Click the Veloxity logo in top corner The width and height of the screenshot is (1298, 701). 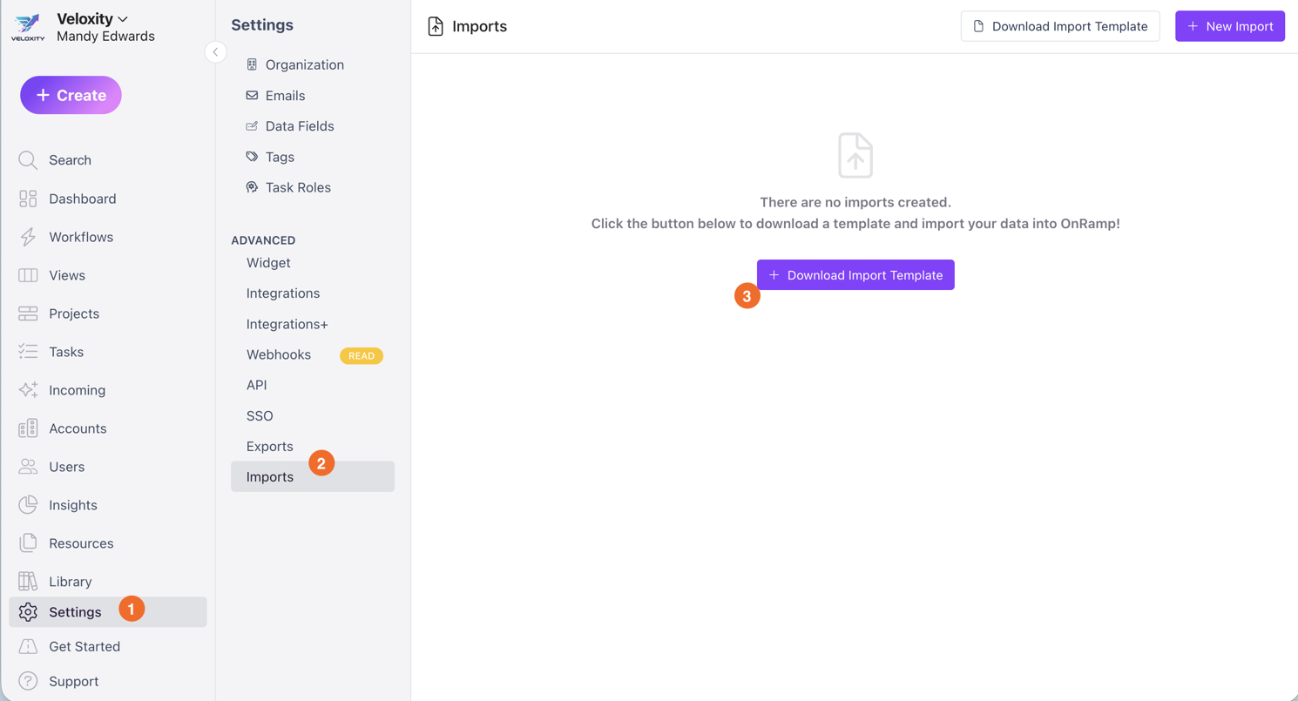pos(28,27)
